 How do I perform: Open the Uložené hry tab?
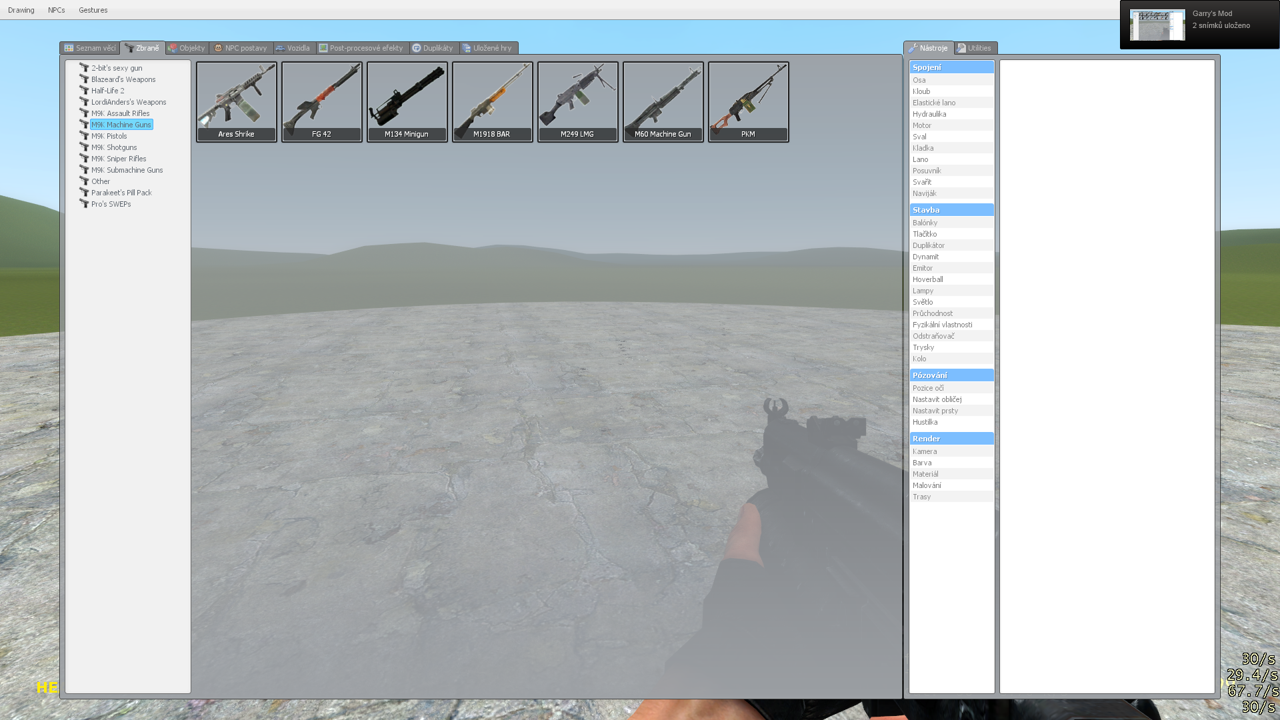[489, 48]
